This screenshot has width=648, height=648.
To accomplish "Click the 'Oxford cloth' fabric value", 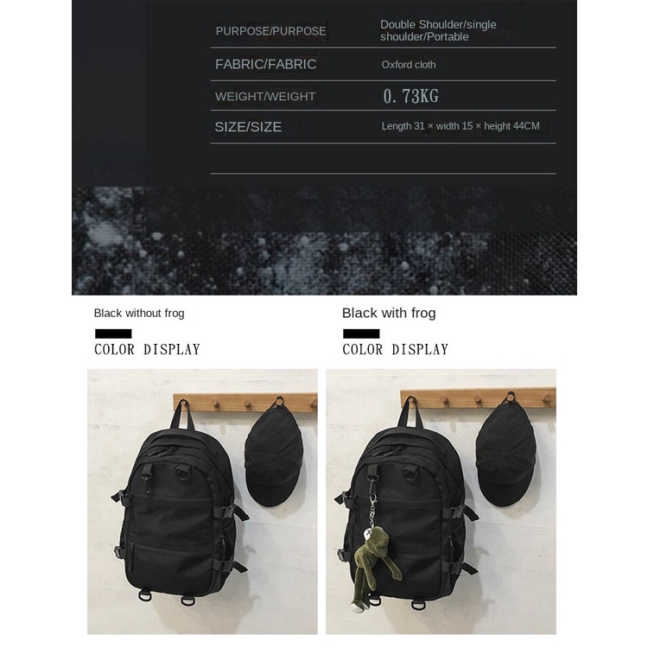I will [409, 65].
